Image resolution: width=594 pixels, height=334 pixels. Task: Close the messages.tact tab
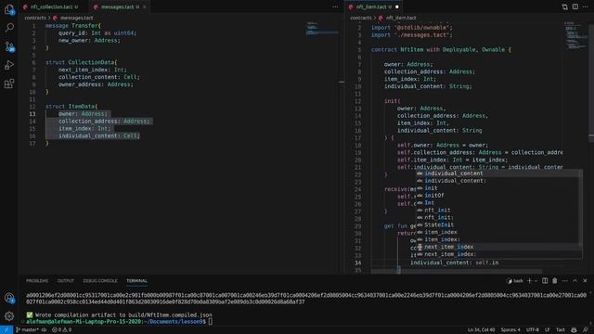145,6
